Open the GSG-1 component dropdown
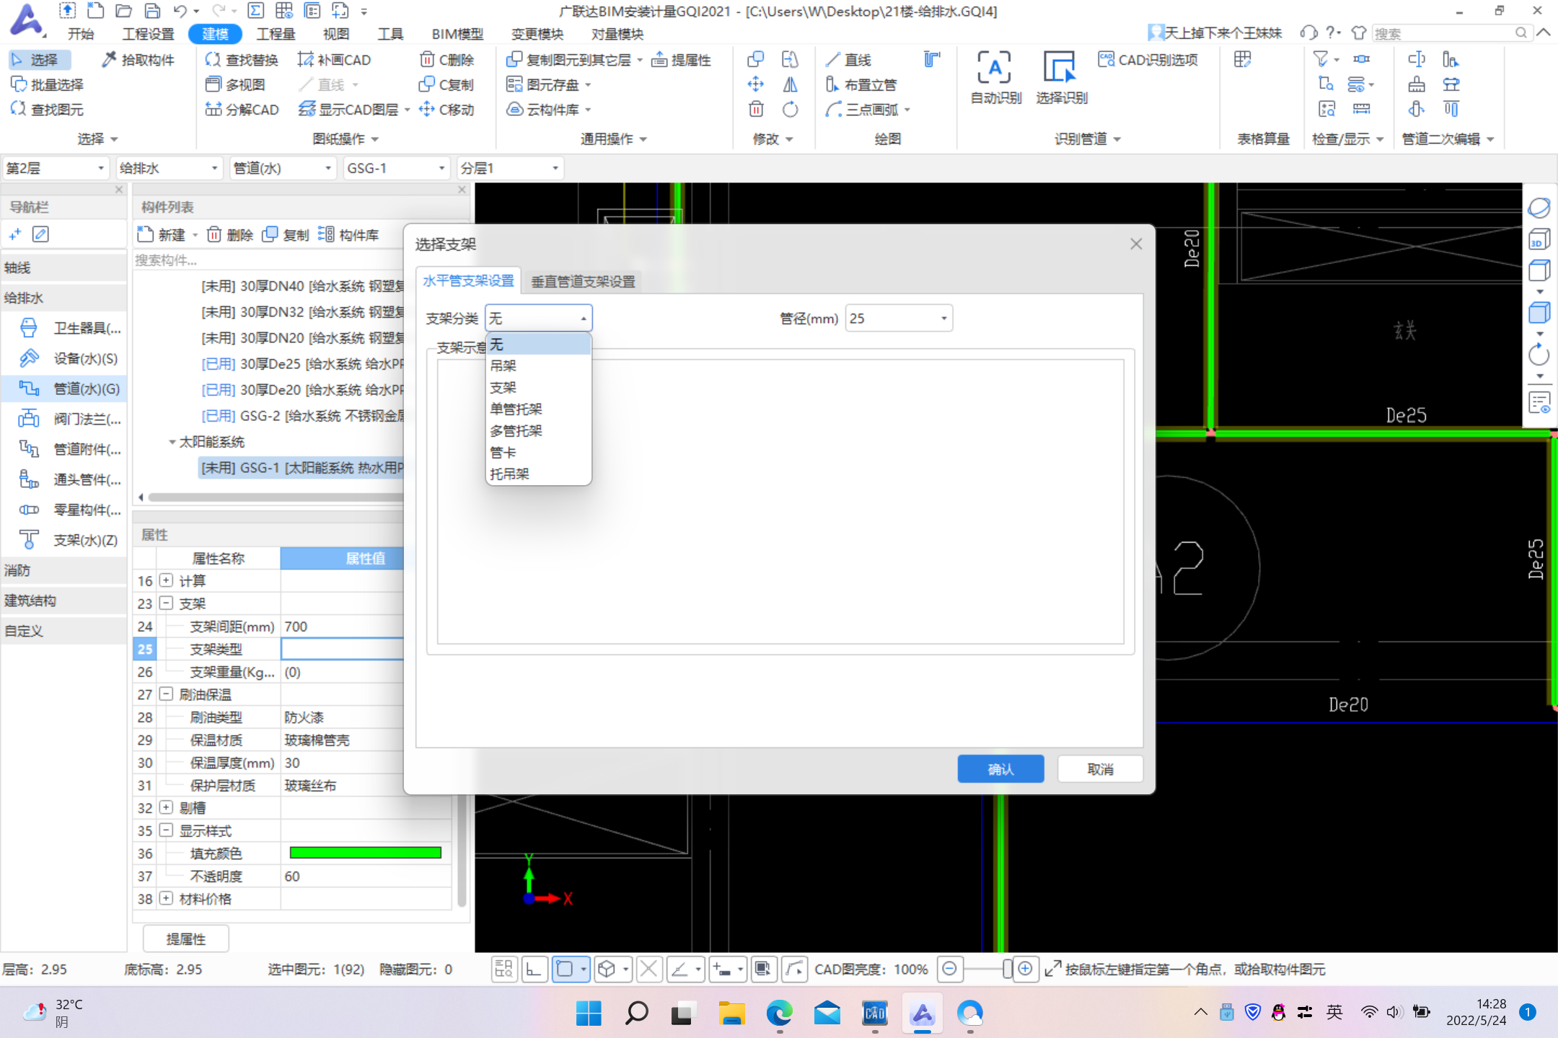Viewport: 1558px width, 1038px height. click(396, 169)
